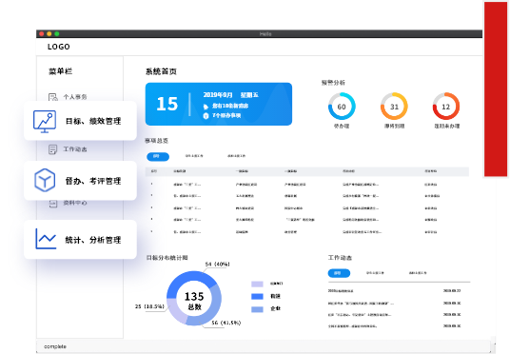Open the 督办、考评管理 menu card

[x=80, y=181]
